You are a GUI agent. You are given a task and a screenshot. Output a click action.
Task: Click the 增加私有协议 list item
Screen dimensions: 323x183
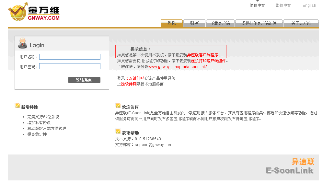pyautogui.click(x=39, y=123)
